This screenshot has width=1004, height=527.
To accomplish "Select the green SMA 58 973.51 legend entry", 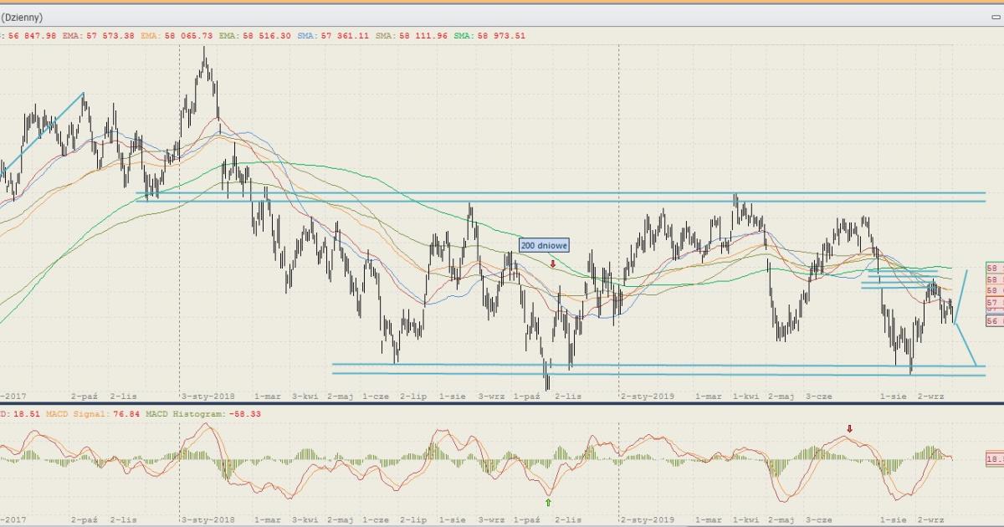I will click(491, 36).
